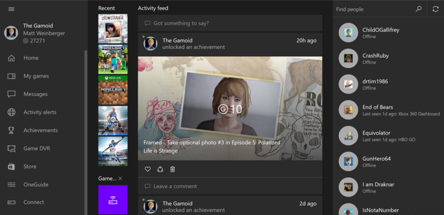Open CrashRuby's avatar

(348, 58)
